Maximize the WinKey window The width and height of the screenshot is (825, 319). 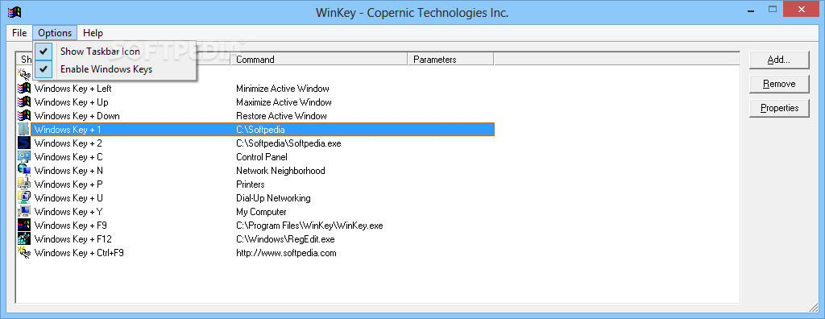[773, 9]
